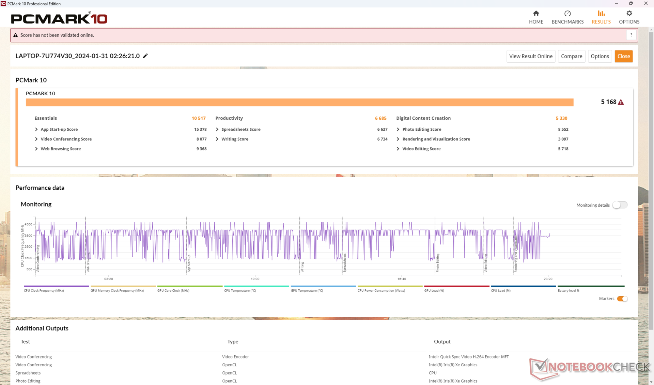The height and width of the screenshot is (385, 654).
Task: Click warning icon in validation banner
Action: (x=15, y=35)
